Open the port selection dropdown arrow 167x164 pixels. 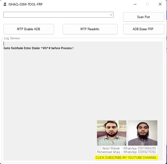[111, 15]
